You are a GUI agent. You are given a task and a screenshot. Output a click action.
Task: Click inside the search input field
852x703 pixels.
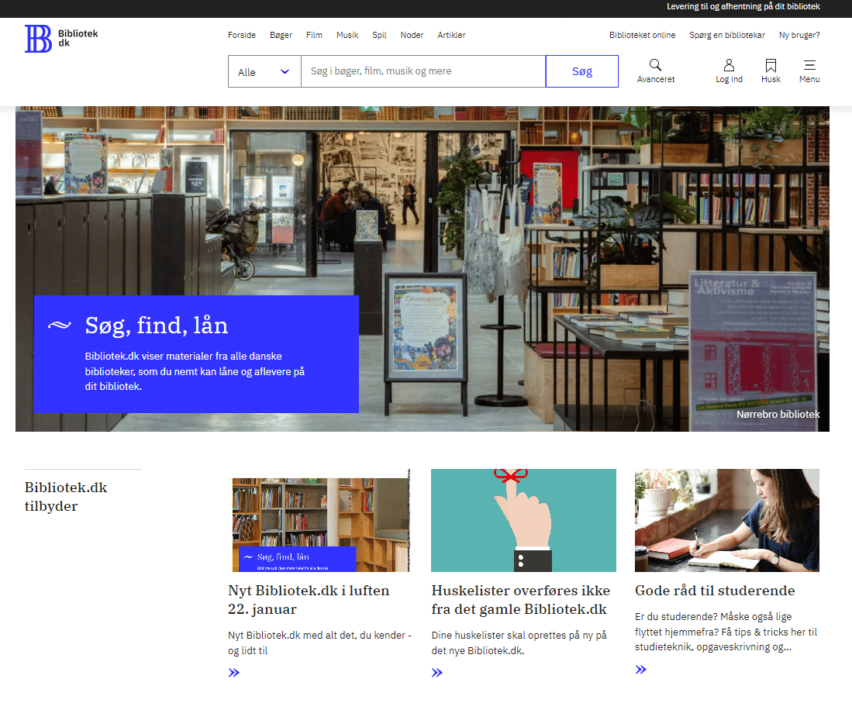point(423,71)
